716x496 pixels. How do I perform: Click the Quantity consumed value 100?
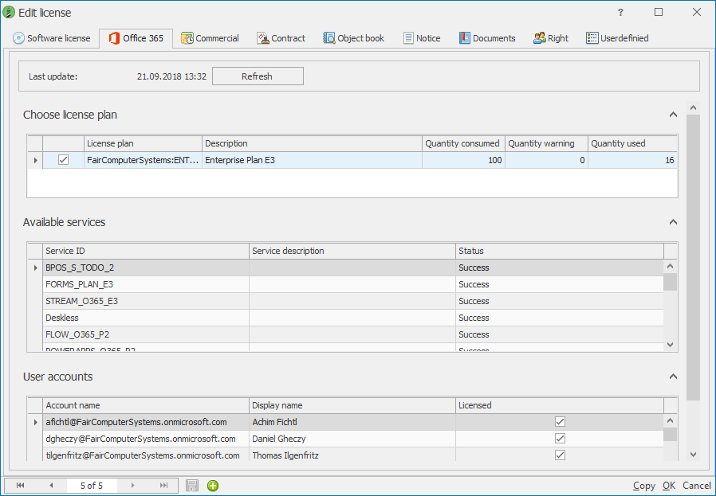(x=463, y=160)
